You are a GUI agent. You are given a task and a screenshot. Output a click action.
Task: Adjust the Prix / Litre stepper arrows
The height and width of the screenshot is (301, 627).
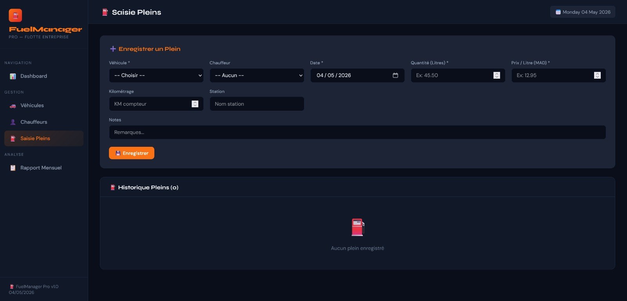597,75
